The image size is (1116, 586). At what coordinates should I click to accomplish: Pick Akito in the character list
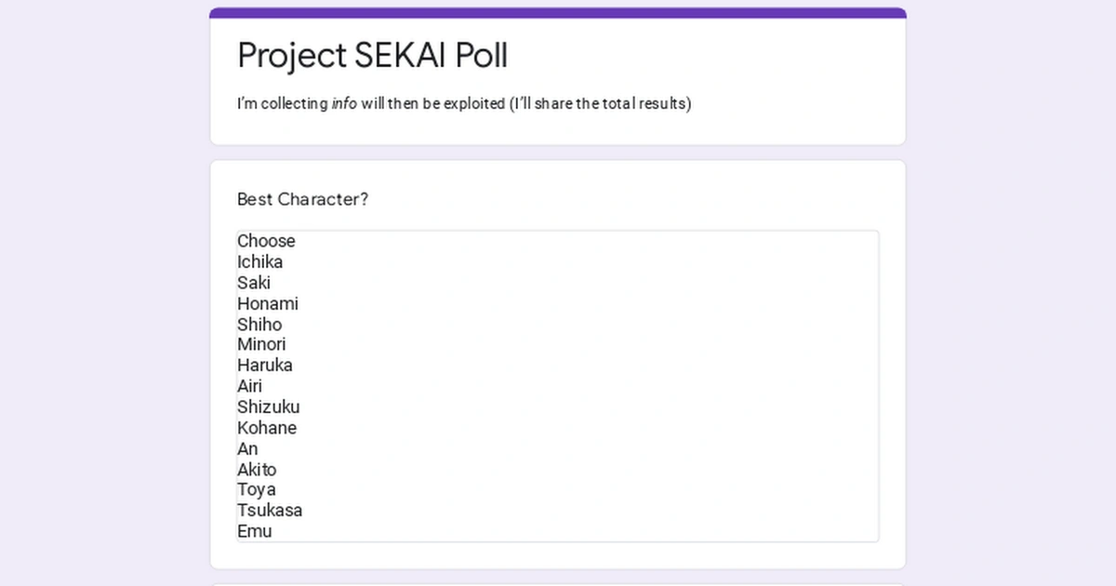point(257,470)
